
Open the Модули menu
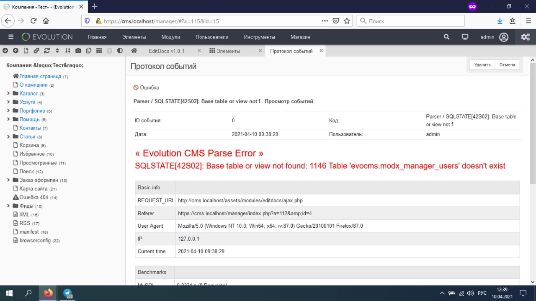point(170,37)
